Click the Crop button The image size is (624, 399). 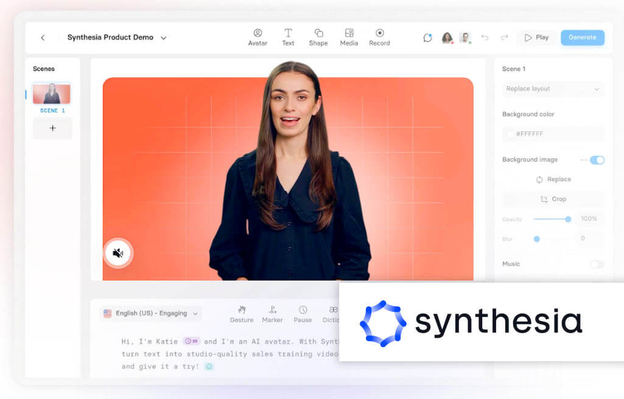(553, 199)
